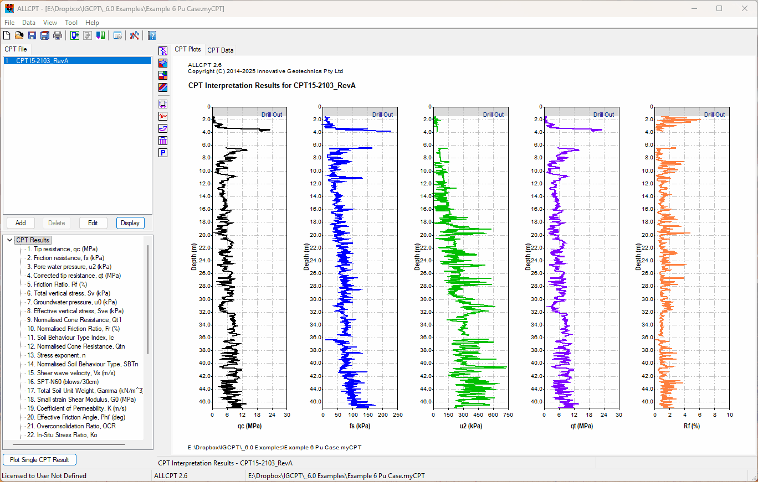The height and width of the screenshot is (482, 758).
Task: Select the coloured block classification chart icon
Action: 163,75
